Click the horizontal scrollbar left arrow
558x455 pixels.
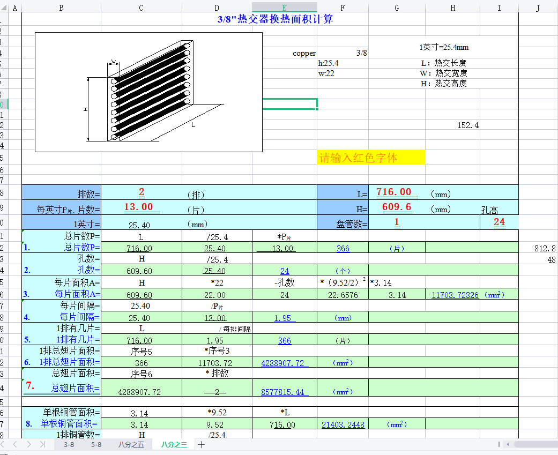click(509, 444)
